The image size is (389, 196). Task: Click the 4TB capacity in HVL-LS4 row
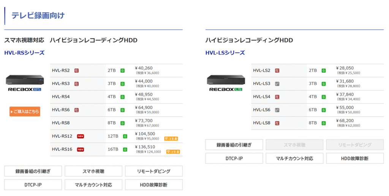click(x=313, y=97)
